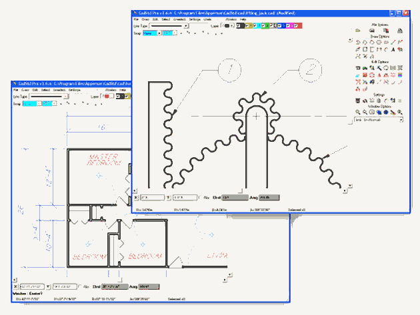Click the Dist field in front window

coord(235,198)
